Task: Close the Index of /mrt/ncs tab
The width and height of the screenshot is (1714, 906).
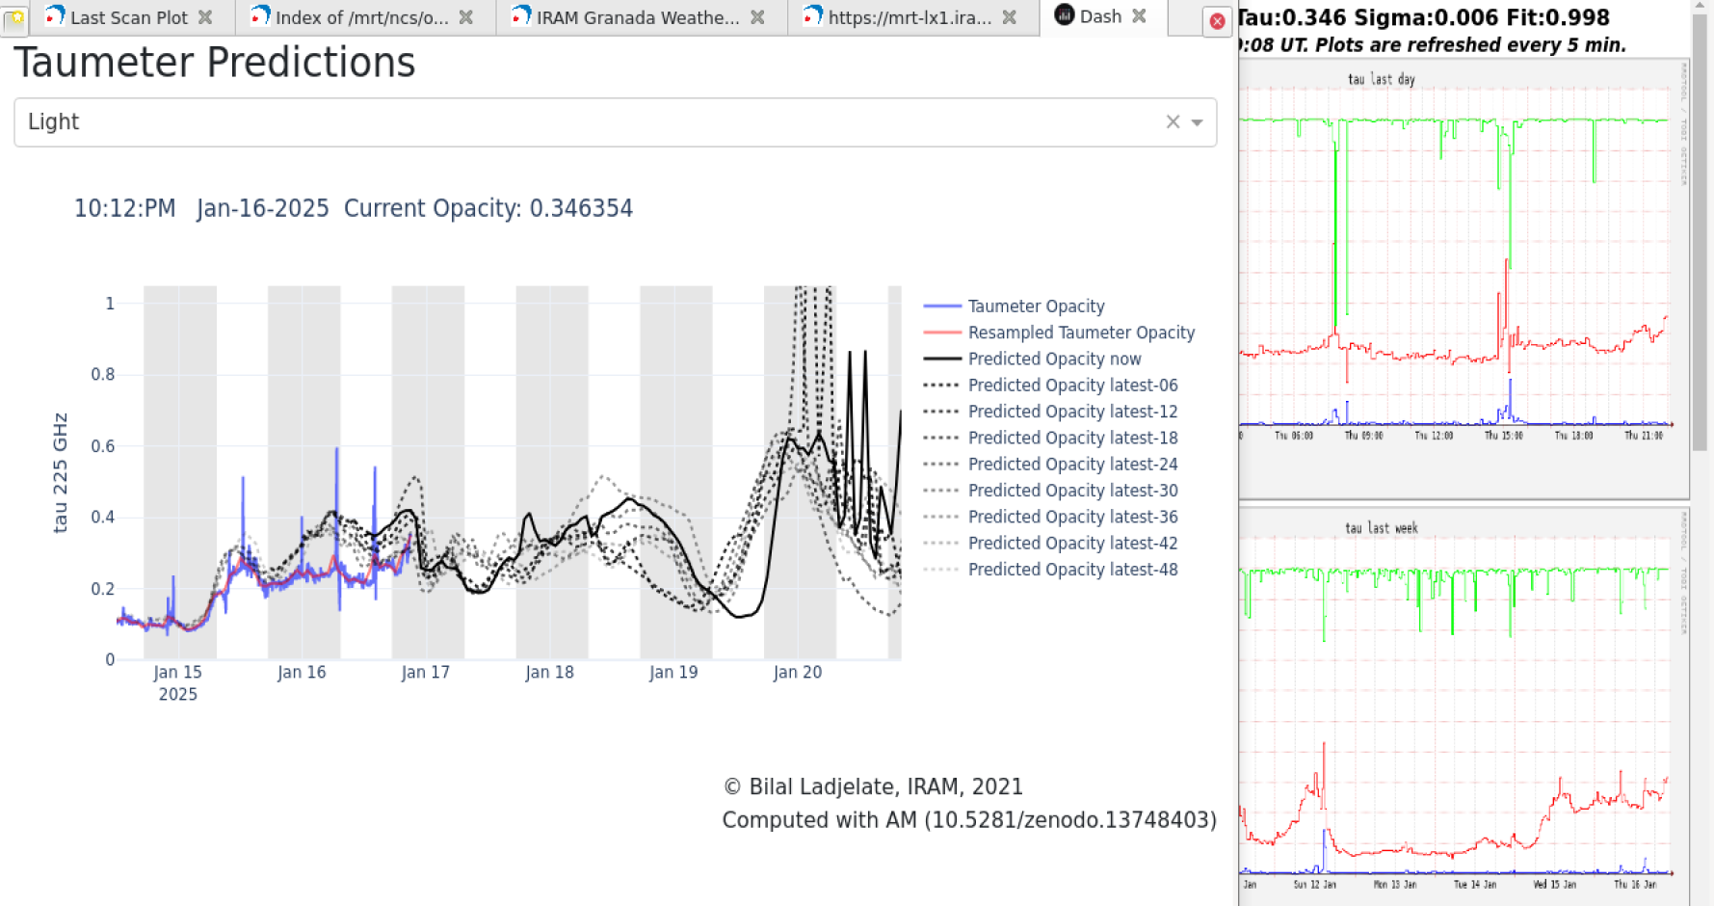Action: click(465, 17)
